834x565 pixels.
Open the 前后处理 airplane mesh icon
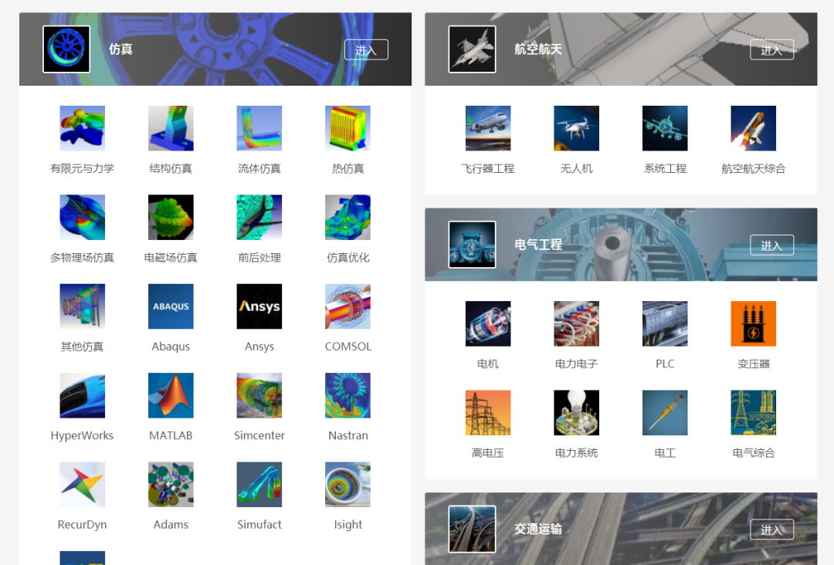259,218
